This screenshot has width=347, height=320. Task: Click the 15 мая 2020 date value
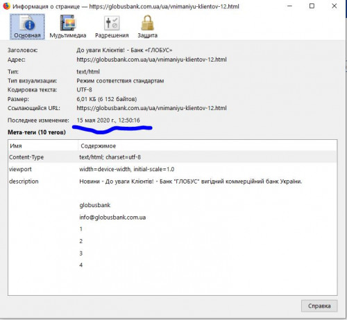(108, 121)
